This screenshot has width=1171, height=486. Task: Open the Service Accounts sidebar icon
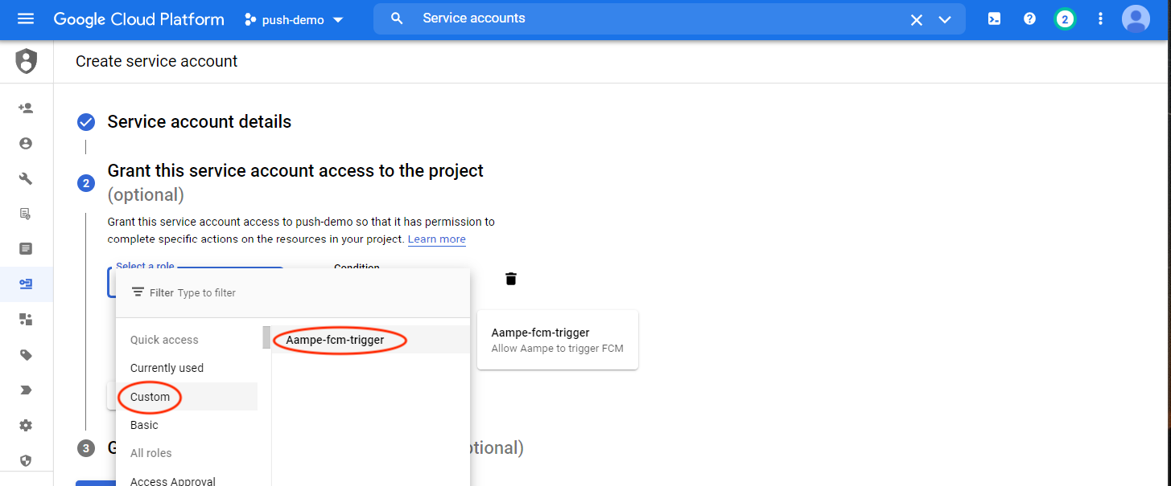[26, 284]
